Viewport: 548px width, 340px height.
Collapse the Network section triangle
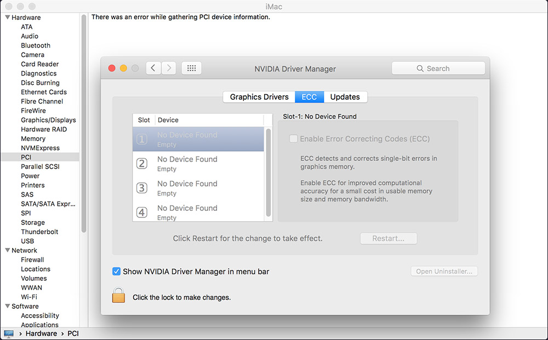click(7, 250)
